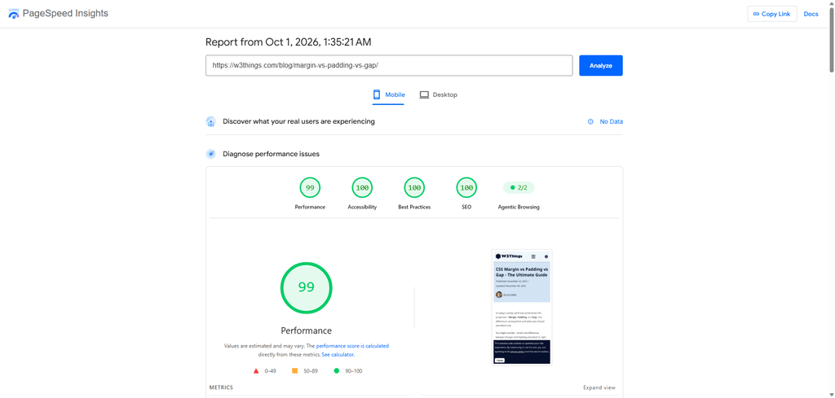
Task: Select the Best Practices 100 score gauge
Action: (414, 187)
